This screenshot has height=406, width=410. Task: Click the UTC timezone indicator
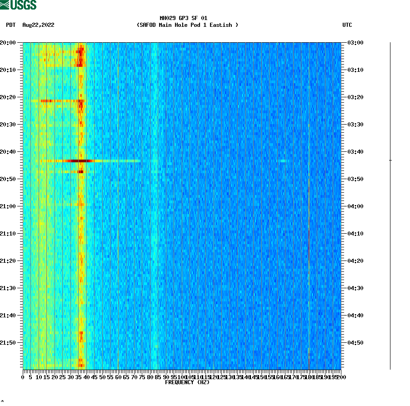click(348, 25)
